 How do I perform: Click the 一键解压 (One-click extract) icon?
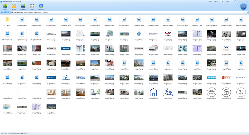point(23,7)
